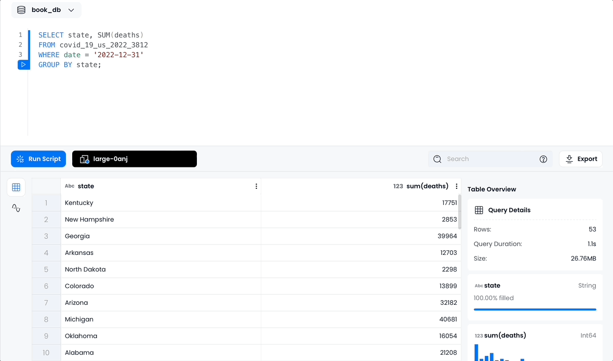613x361 pixels.
Task: Click row number 5 in results
Action: [46, 269]
